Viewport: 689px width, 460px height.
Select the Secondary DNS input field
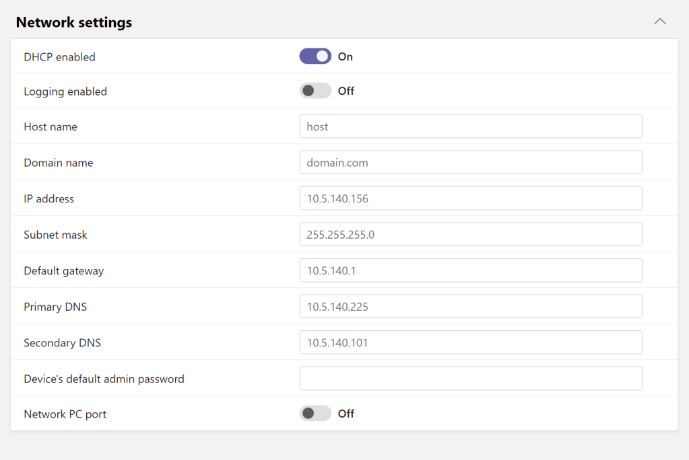click(470, 342)
